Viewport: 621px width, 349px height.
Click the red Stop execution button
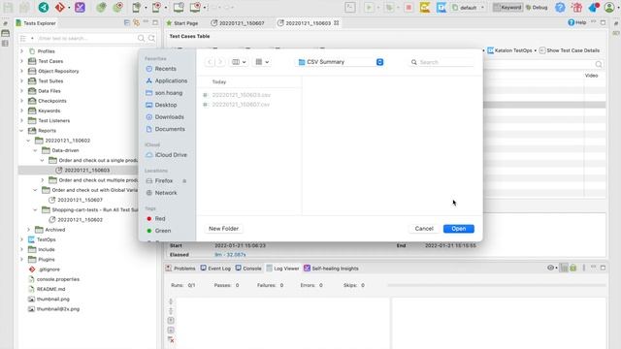[409, 7]
